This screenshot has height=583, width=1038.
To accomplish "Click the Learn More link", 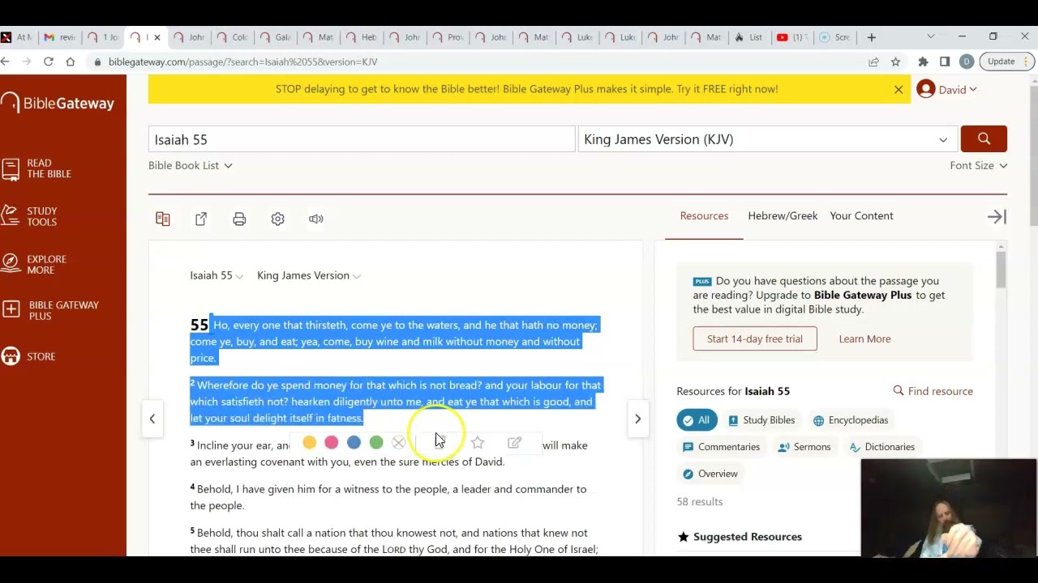I will tap(864, 338).
